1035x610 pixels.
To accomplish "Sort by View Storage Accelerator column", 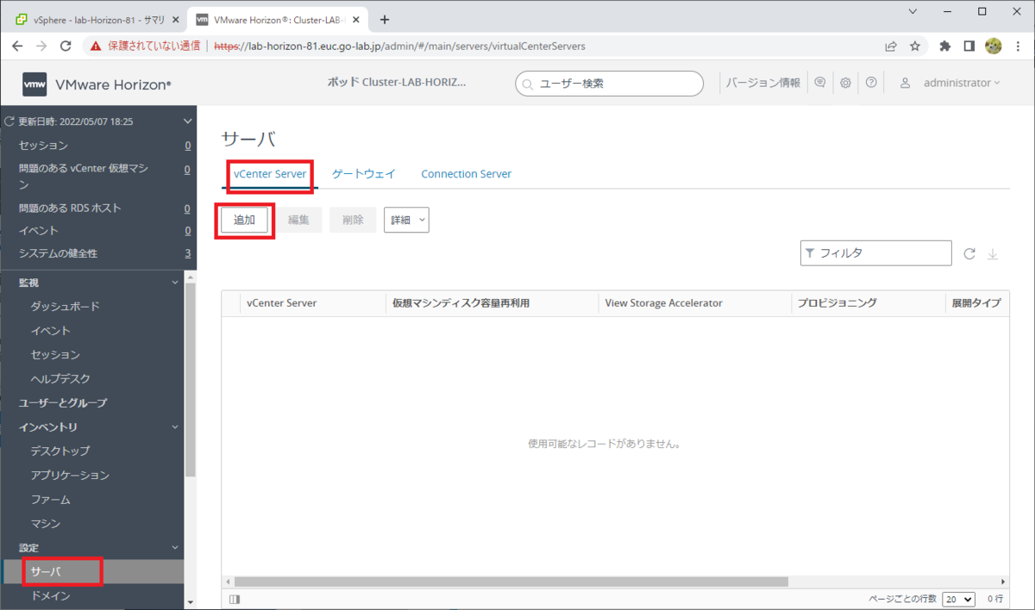I will (664, 302).
